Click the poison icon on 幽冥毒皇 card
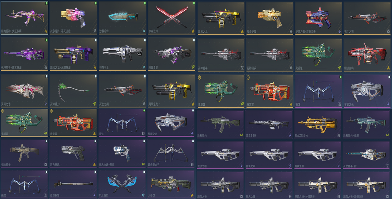Viewport: 392px width, 199px height. (x=193, y=67)
